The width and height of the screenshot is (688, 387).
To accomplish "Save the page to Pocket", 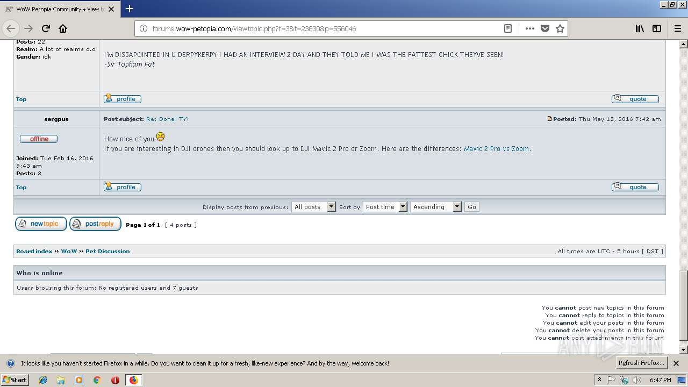I will 545,28.
